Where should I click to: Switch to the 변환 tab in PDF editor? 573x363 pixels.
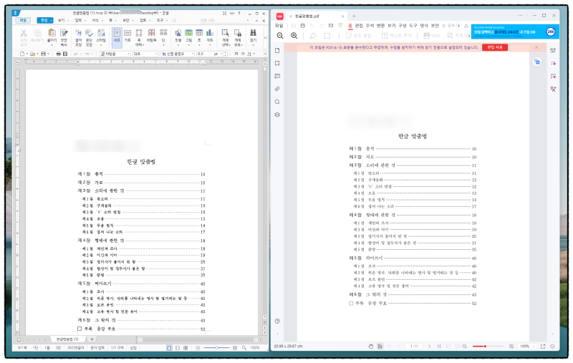pyautogui.click(x=380, y=26)
